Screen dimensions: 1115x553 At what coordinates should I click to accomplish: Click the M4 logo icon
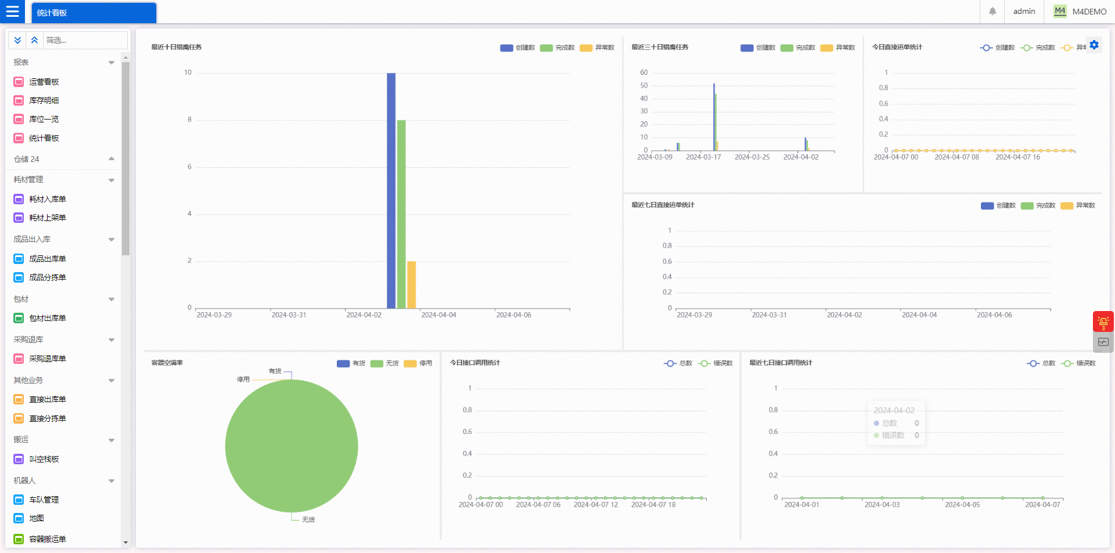coord(1060,11)
